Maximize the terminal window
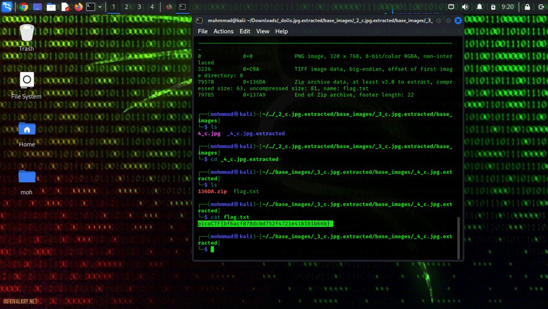 (x=448, y=21)
